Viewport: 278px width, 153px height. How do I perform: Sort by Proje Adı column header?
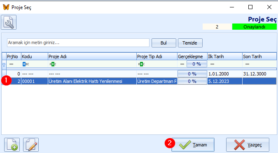(x=92, y=56)
